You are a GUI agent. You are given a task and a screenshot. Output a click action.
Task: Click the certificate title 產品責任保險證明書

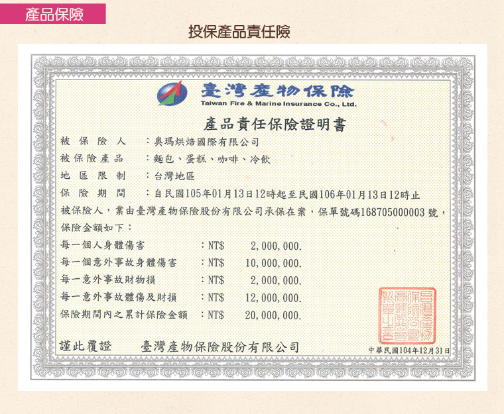point(275,125)
